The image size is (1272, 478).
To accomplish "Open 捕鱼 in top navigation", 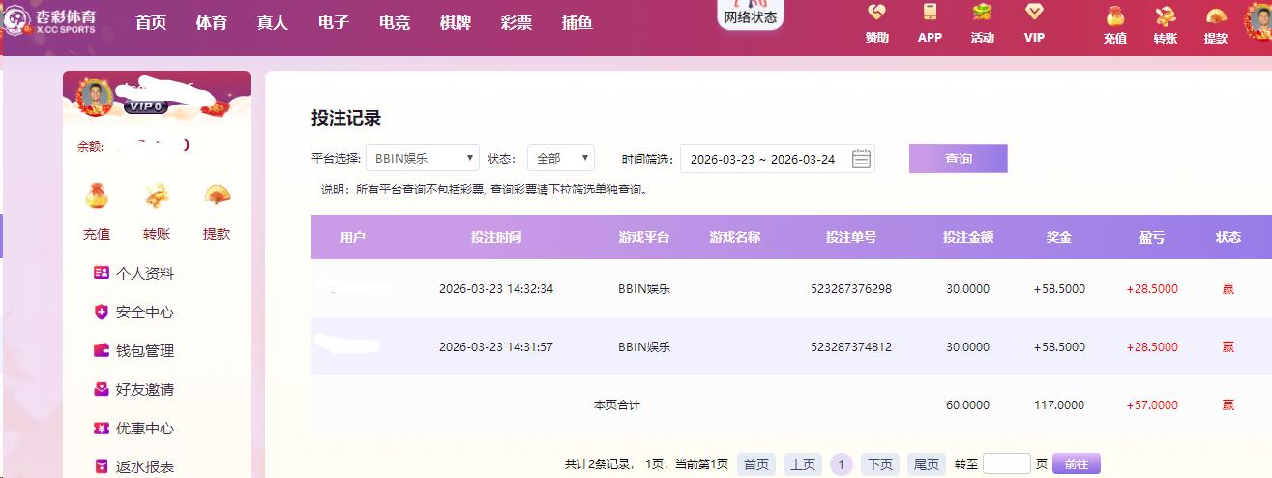I will coord(577,22).
